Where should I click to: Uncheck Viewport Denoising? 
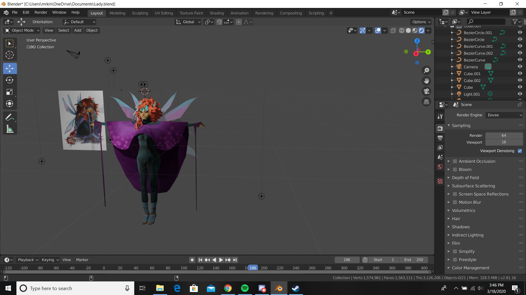520,151
